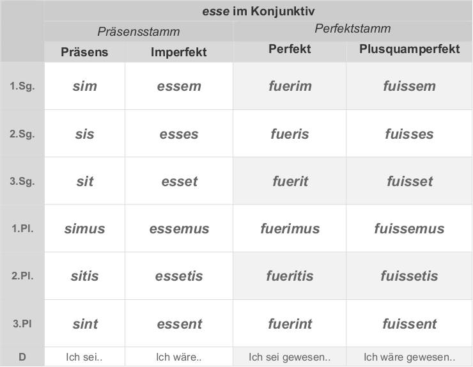Select the "essem" cell
Screen dimensions: 473x367
coord(179,86)
